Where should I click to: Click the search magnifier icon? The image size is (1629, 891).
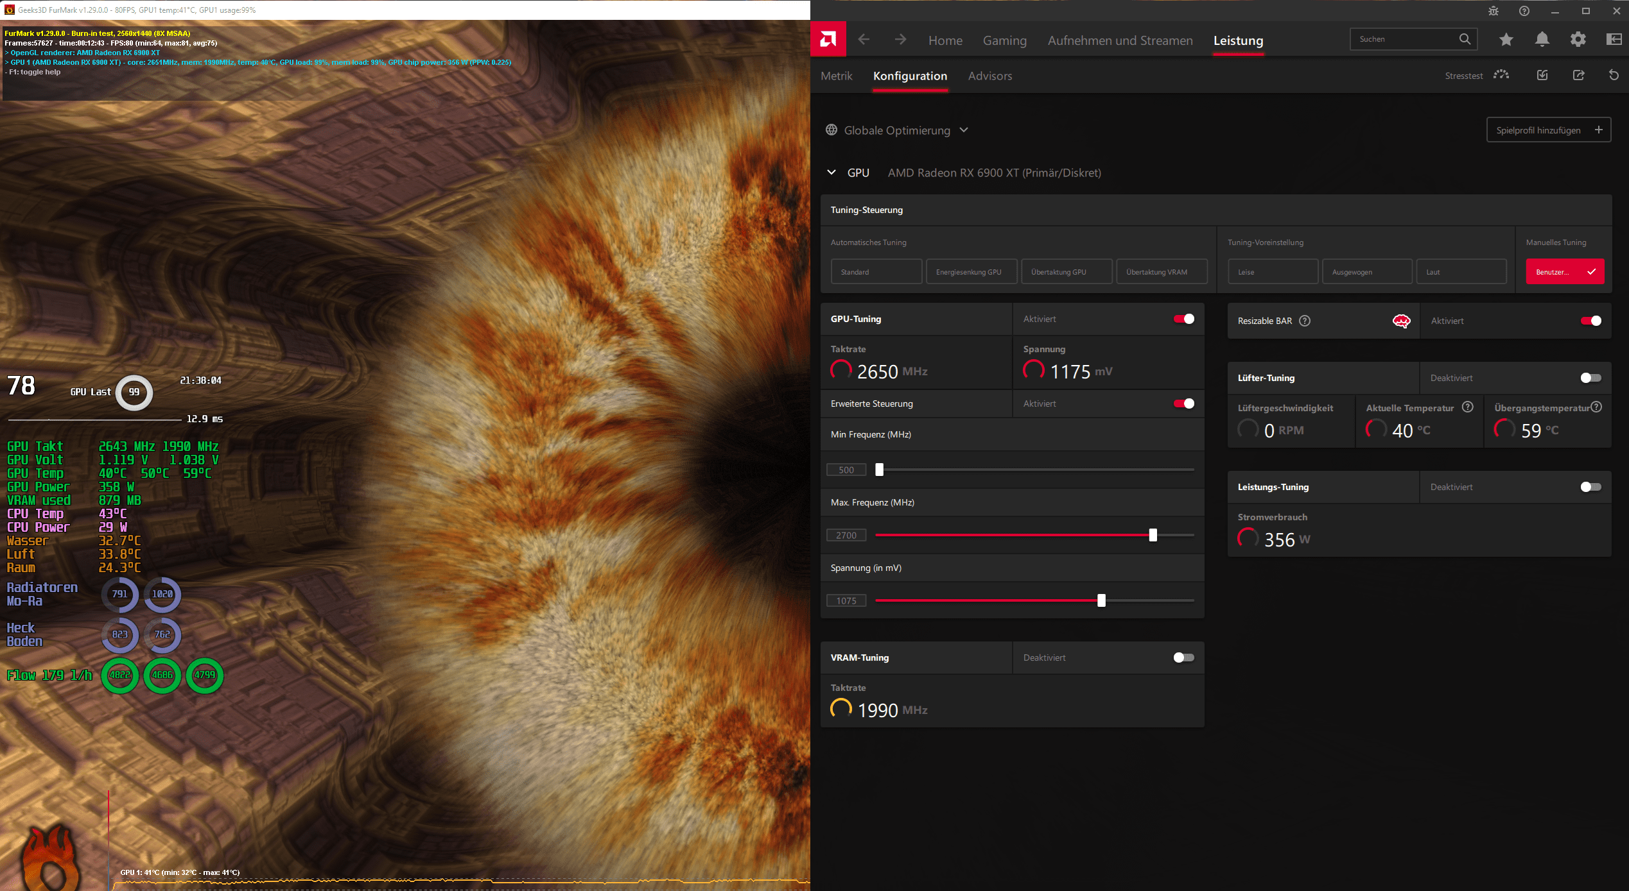coord(1465,39)
